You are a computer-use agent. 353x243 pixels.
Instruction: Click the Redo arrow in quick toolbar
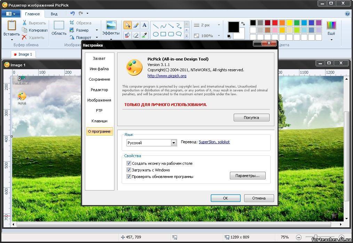pyautogui.click(x=81, y=14)
